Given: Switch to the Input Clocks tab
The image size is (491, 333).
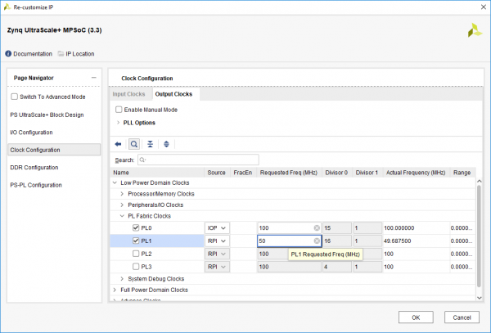Looking at the screenshot, I should pyautogui.click(x=128, y=95).
